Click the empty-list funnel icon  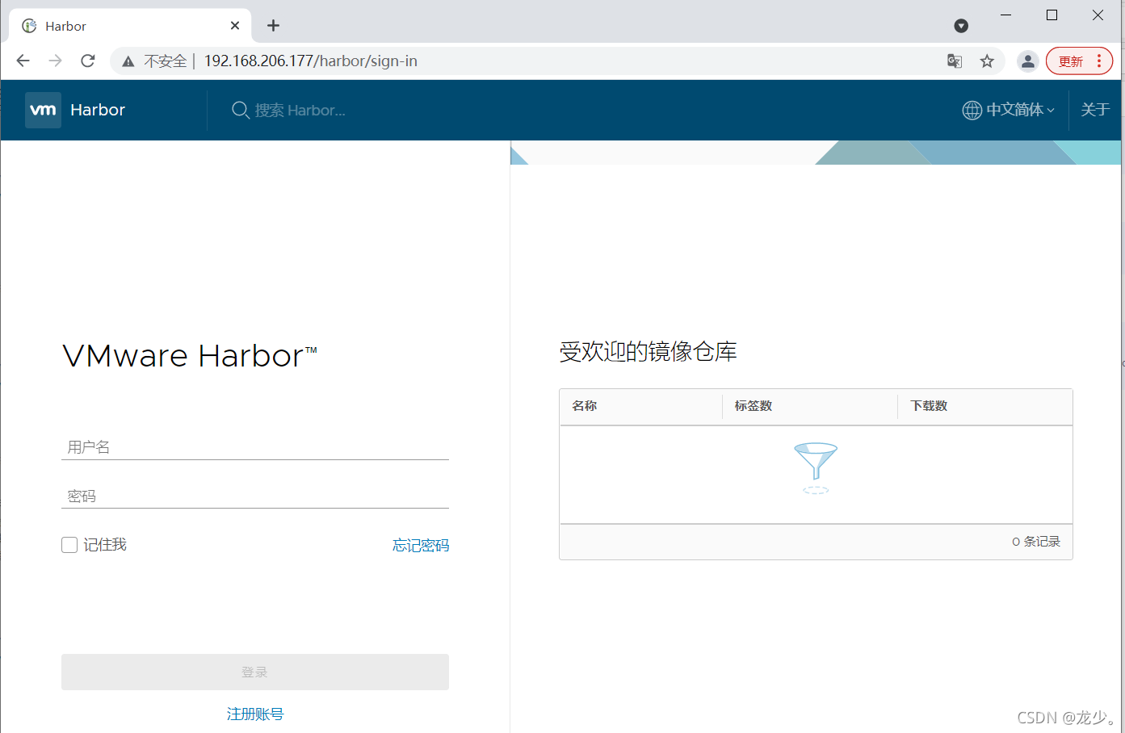click(x=816, y=468)
